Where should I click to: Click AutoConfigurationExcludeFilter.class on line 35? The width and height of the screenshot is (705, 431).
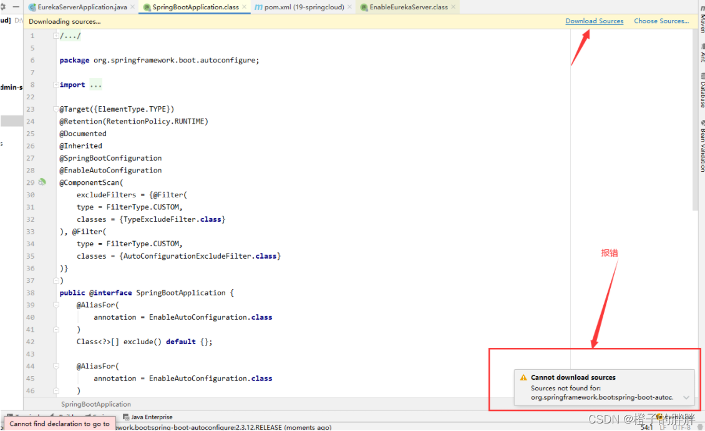pyautogui.click(x=200, y=256)
